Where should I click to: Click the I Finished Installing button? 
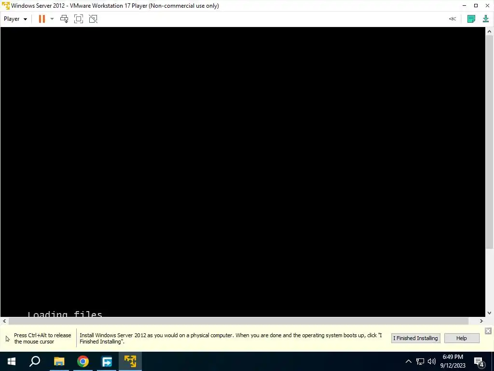(415, 338)
